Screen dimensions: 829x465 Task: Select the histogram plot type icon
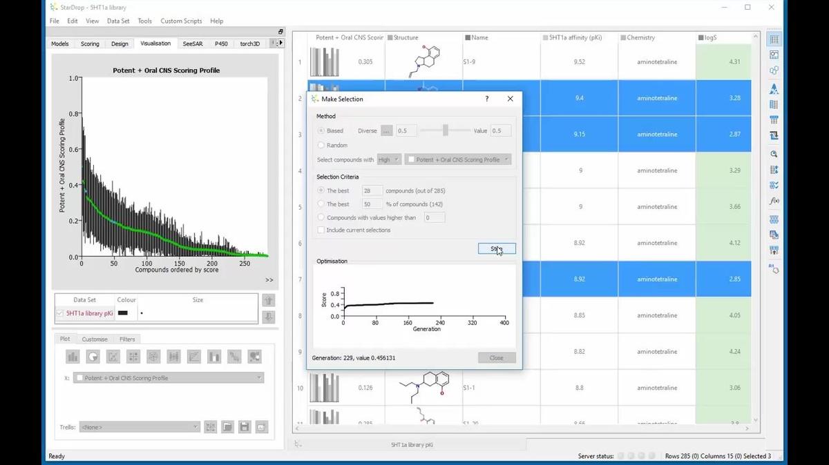[73, 357]
